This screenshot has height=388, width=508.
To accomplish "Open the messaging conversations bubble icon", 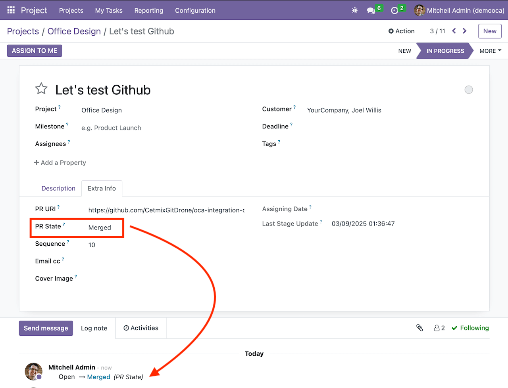I will 371,11.
